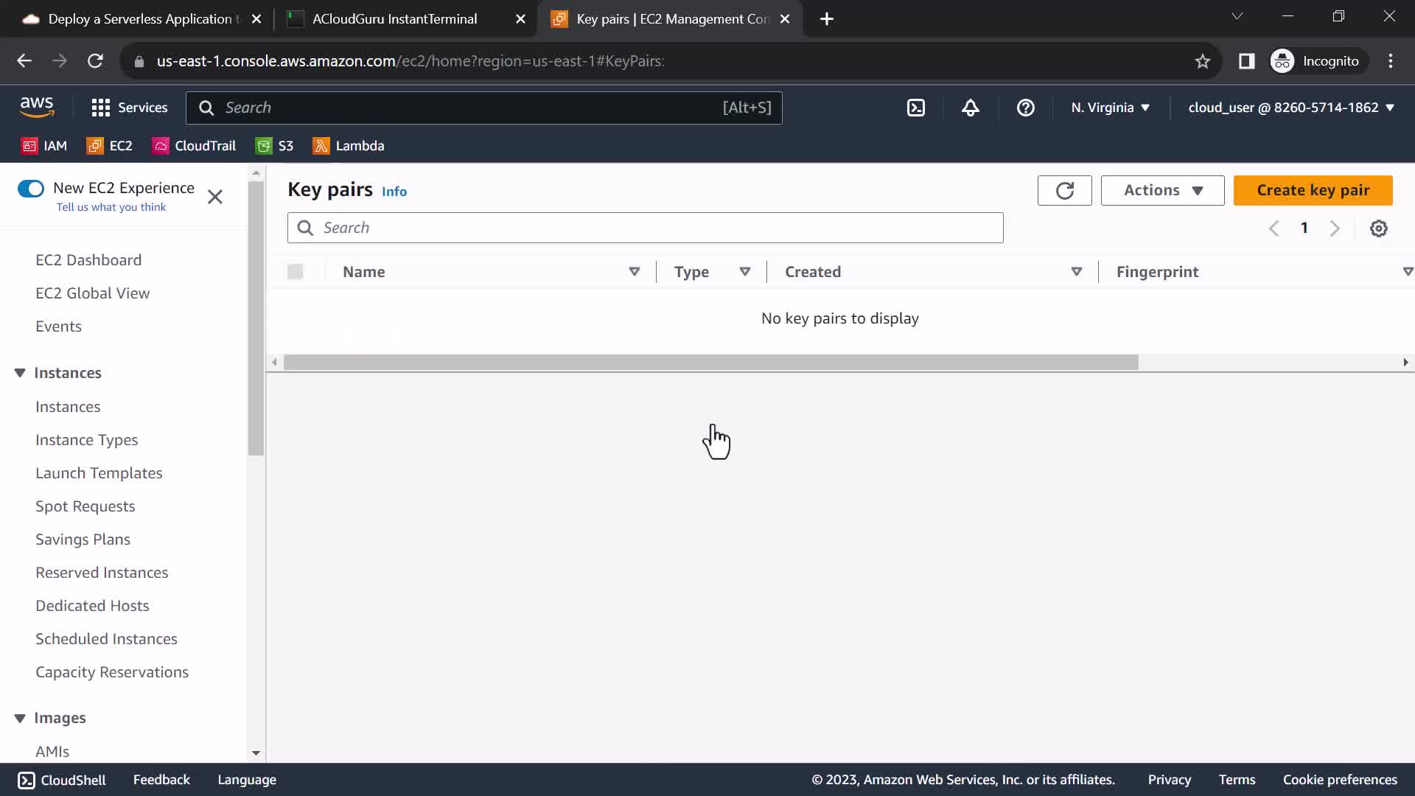Open the S3 shortcut in favorites bar

click(x=274, y=146)
